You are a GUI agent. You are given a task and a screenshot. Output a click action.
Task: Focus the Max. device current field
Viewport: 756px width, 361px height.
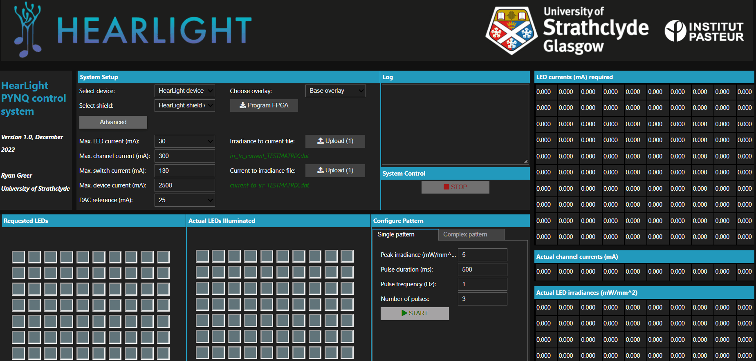point(185,185)
